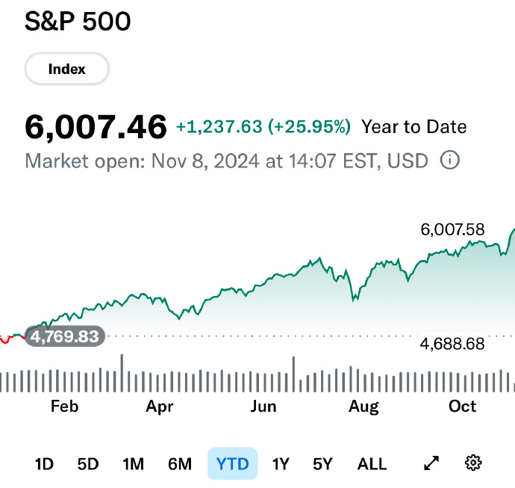
Task: Switch to the 1M range
Action: pos(133,464)
